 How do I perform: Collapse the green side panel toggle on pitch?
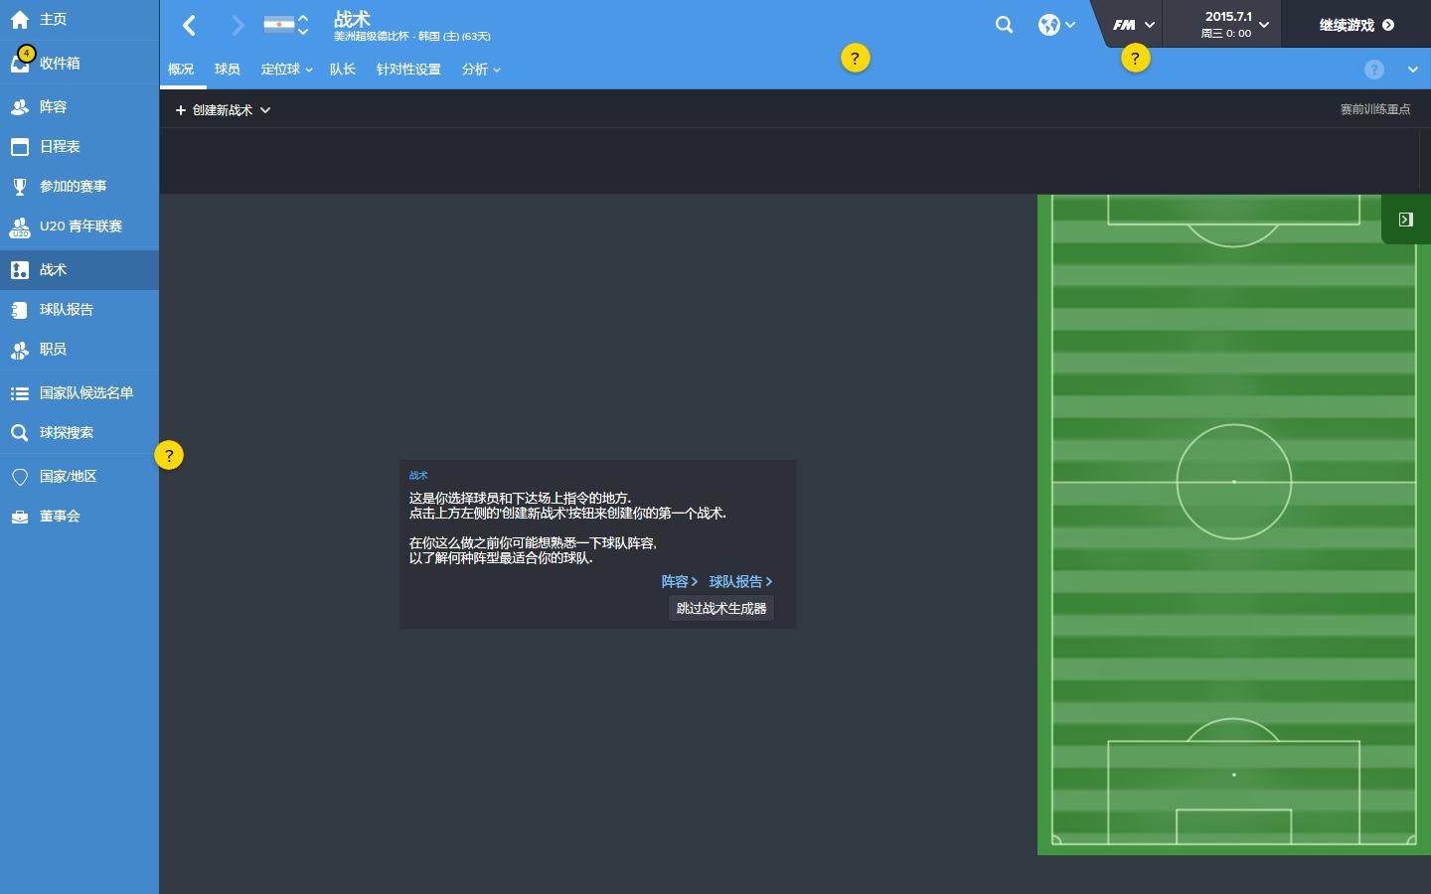[x=1405, y=220]
